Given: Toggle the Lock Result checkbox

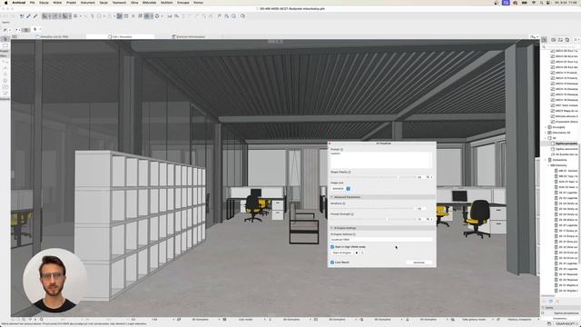Looking at the screenshot, I should (x=332, y=263).
